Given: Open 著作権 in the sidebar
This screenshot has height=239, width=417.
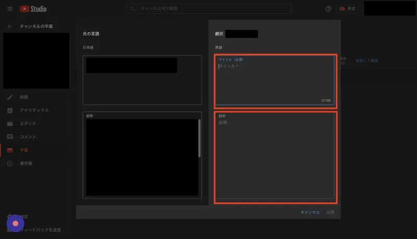Looking at the screenshot, I should (26, 163).
